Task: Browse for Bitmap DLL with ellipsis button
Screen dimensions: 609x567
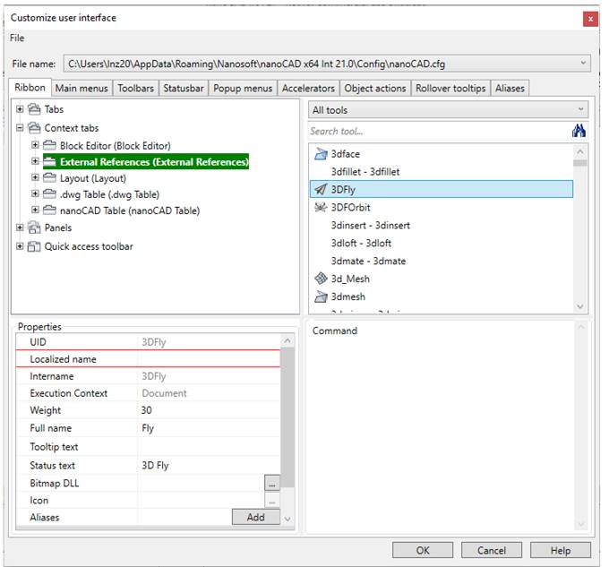Action: [271, 483]
